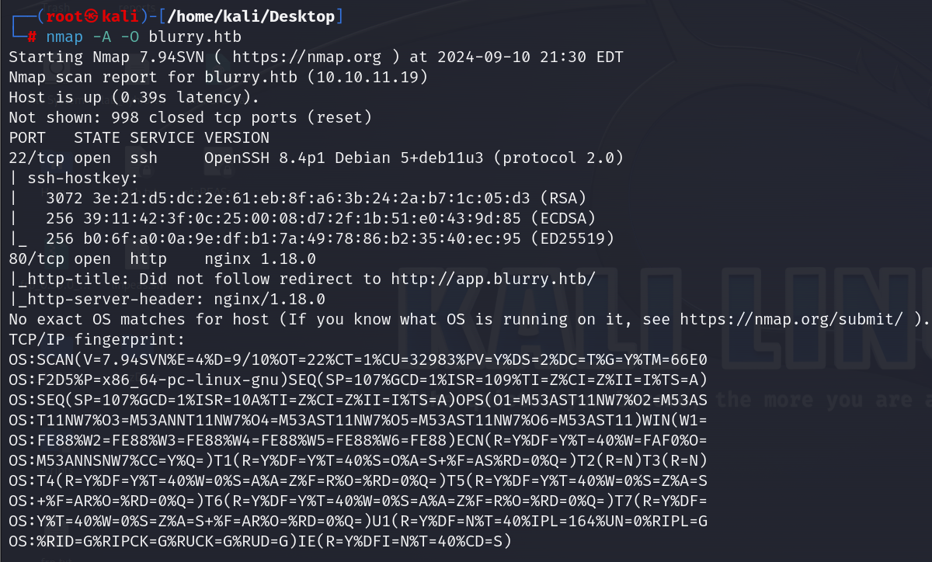The image size is (932, 562).
Task: Click the PORT STATE SERVICE VERSION header row
Action: pos(139,138)
